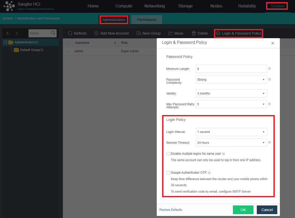This screenshot has width=295, height=218.
Task: Click the Role column header
Action: 124,43
